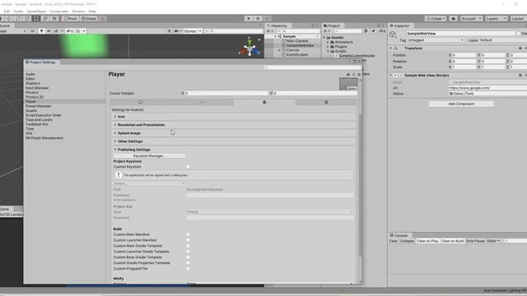Open Player settings gear menu

(359, 75)
